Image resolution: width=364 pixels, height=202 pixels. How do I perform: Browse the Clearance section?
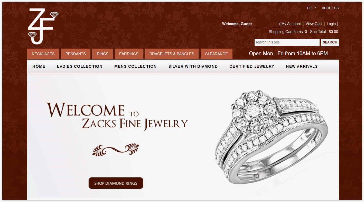(x=216, y=54)
